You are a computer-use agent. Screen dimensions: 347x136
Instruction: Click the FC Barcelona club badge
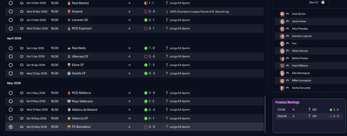coord(69,127)
